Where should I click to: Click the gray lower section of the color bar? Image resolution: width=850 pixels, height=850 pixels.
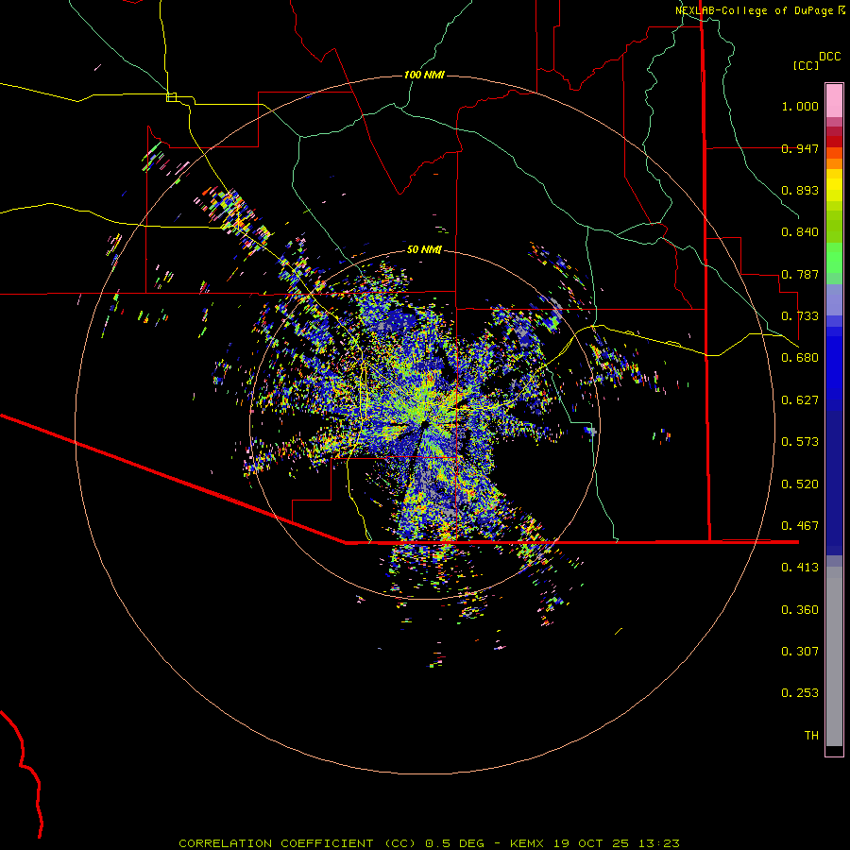click(834, 656)
